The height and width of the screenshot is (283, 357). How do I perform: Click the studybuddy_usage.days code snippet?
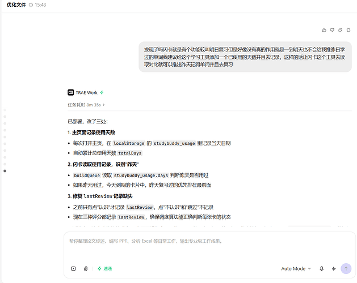(141, 175)
